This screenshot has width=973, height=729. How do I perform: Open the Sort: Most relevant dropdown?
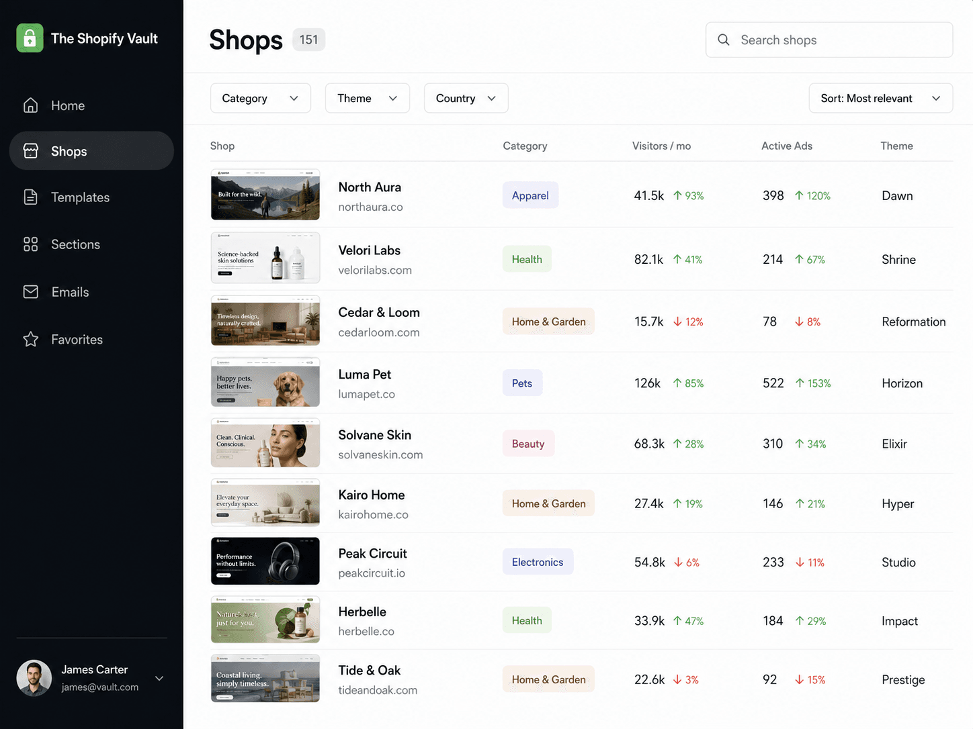pos(880,98)
